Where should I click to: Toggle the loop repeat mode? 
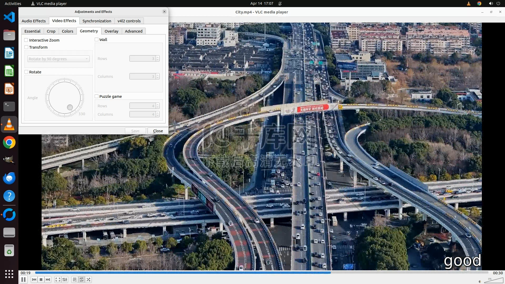pyautogui.click(x=82, y=280)
